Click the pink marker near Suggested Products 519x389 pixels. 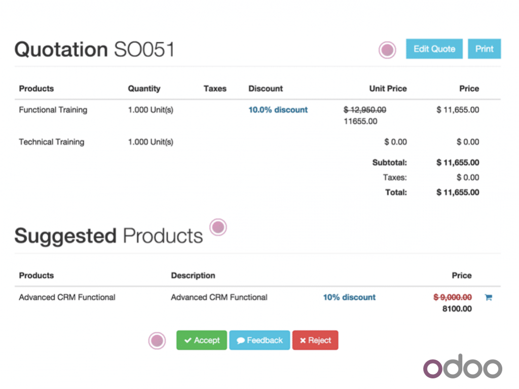pyautogui.click(x=218, y=227)
